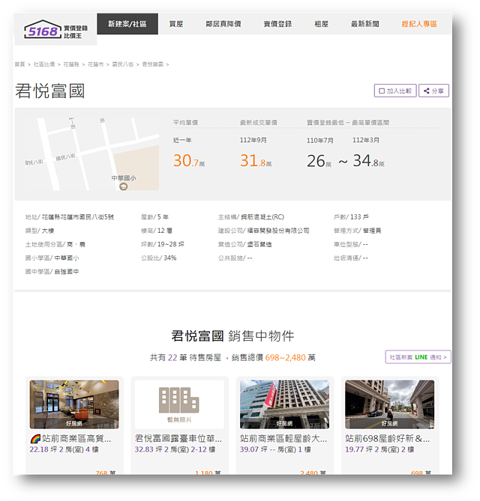Click the 社區比價 breadcrumb
The height and width of the screenshot is (501, 480).
(44, 64)
